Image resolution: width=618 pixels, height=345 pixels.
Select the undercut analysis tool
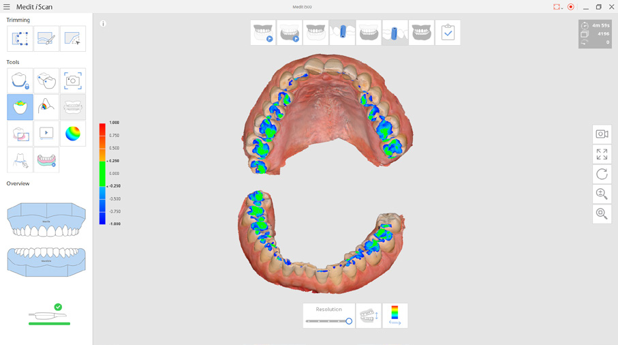point(46,108)
